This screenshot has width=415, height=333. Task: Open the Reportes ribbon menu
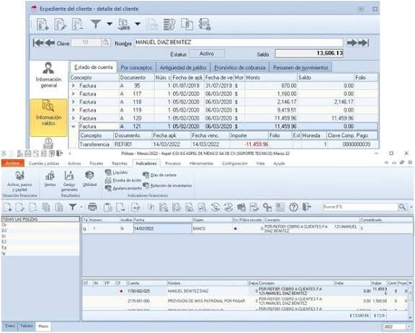[120, 164]
